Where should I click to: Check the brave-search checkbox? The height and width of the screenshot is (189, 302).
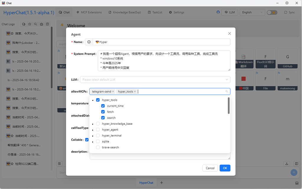click(x=98, y=147)
